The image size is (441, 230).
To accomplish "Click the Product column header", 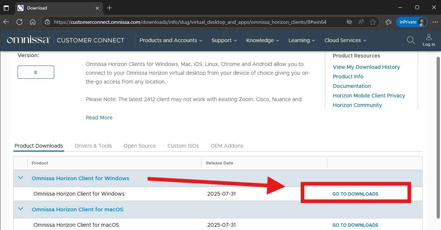I will [40, 163].
